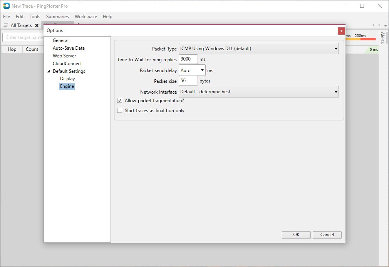The width and height of the screenshot is (389, 267).
Task: Select General in options tree
Action: pos(60,40)
